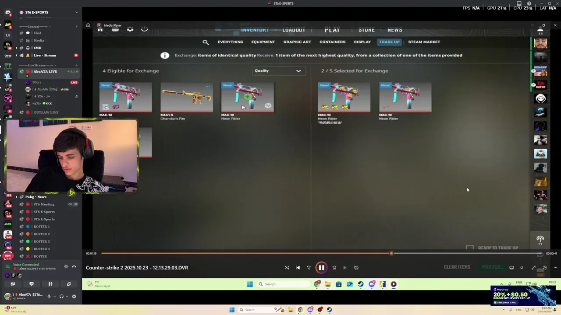The height and width of the screenshot is (315, 561).
Task: Toggle shuffle in Media Player
Action: click(287, 268)
